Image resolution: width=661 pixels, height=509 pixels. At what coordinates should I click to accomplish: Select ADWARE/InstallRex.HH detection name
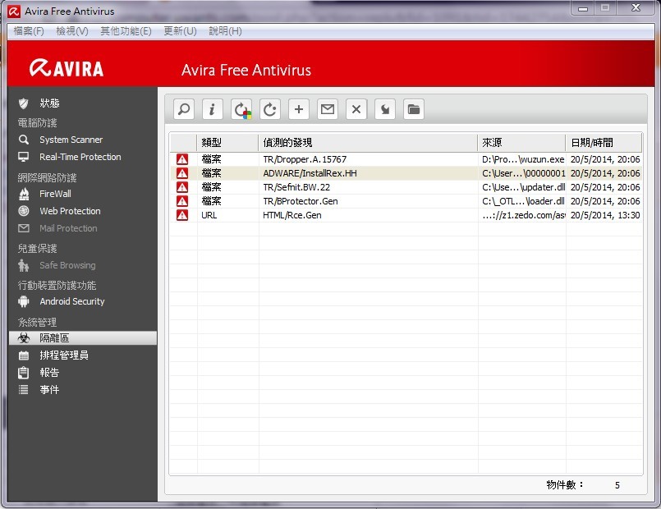click(310, 173)
